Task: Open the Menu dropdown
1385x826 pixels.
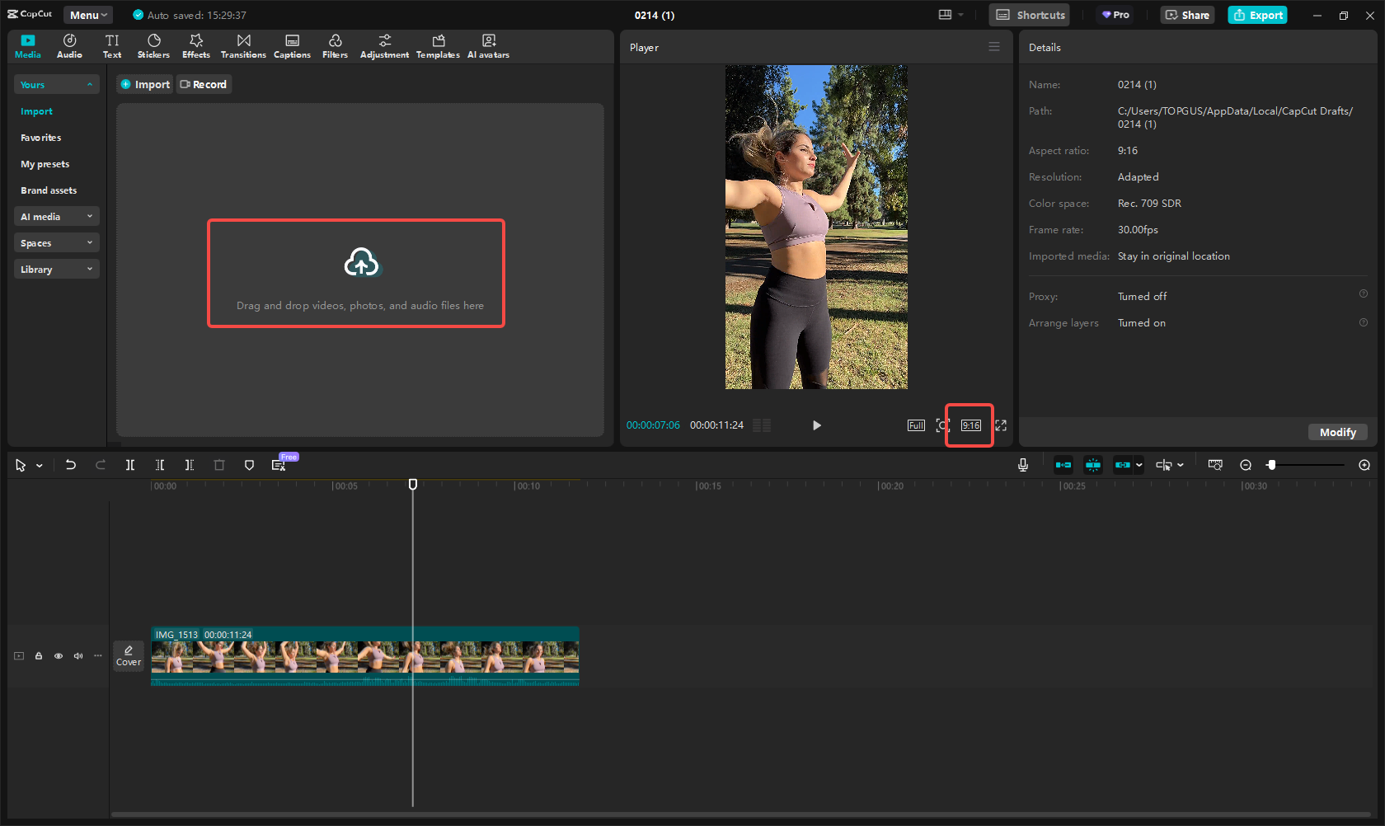Action: point(88,15)
